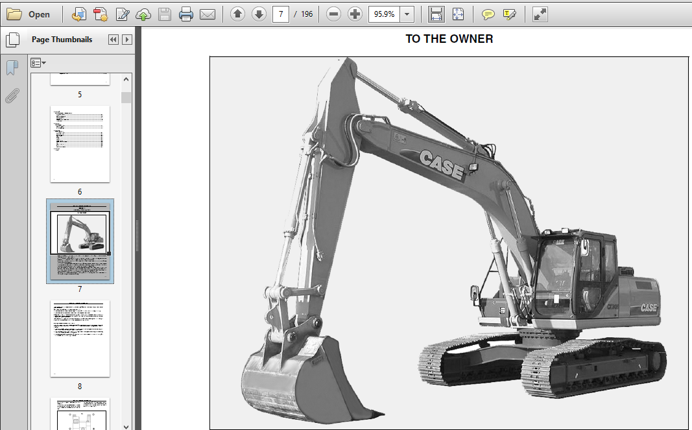Click the Save disk icon
Image resolution: width=692 pixels, height=430 pixels.
pos(165,14)
